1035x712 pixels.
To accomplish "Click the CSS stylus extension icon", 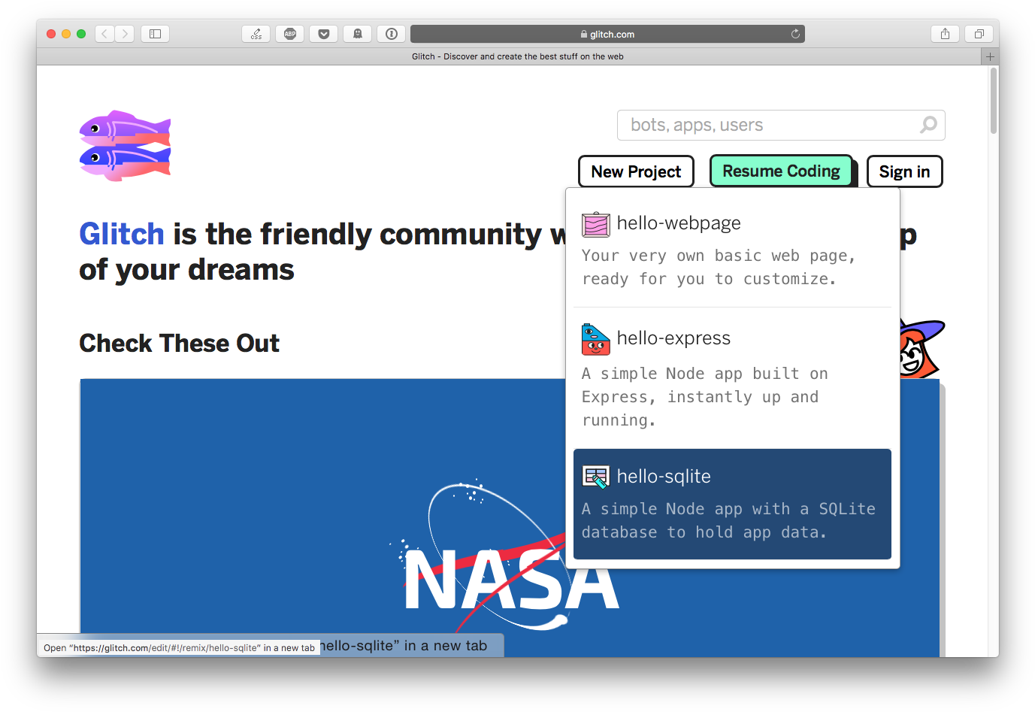I will (256, 34).
